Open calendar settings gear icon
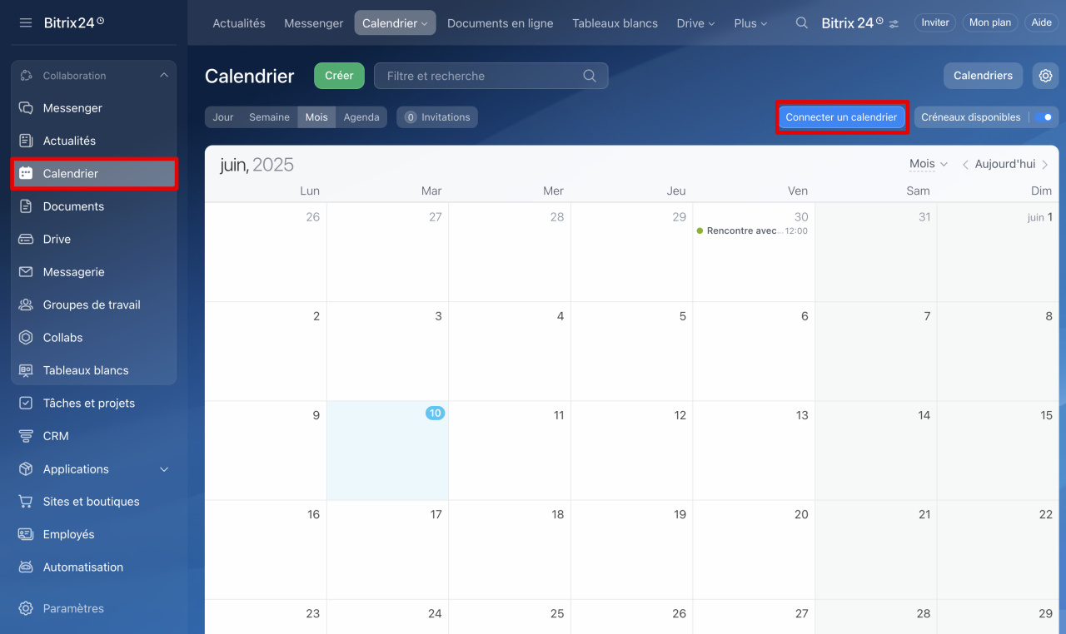 (x=1045, y=76)
